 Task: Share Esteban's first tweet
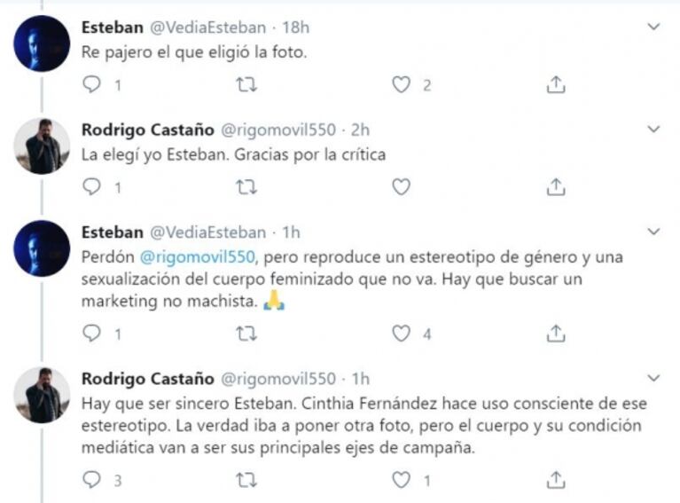pyautogui.click(x=556, y=85)
